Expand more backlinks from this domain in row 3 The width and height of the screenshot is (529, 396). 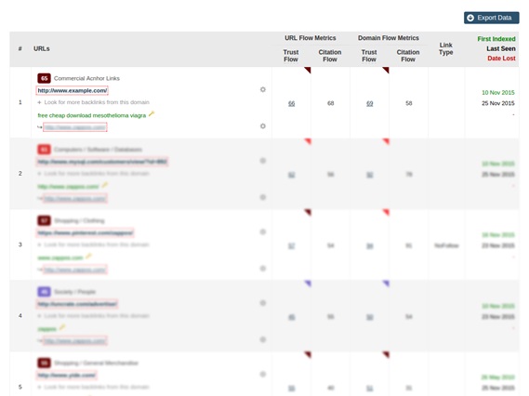click(94, 244)
